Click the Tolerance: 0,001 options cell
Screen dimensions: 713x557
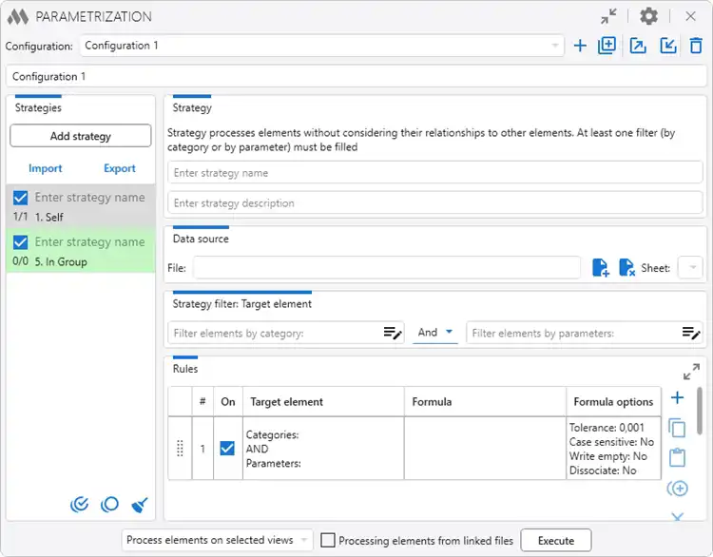(613, 449)
